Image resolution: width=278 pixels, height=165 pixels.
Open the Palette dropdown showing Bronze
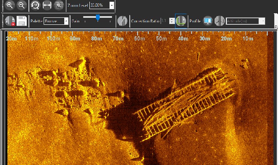pyautogui.click(x=56, y=21)
